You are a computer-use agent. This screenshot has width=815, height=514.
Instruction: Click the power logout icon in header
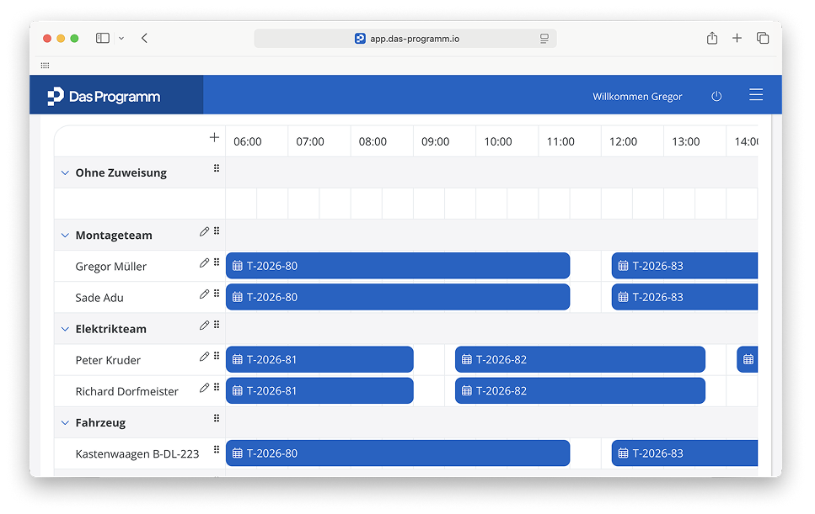tap(716, 97)
